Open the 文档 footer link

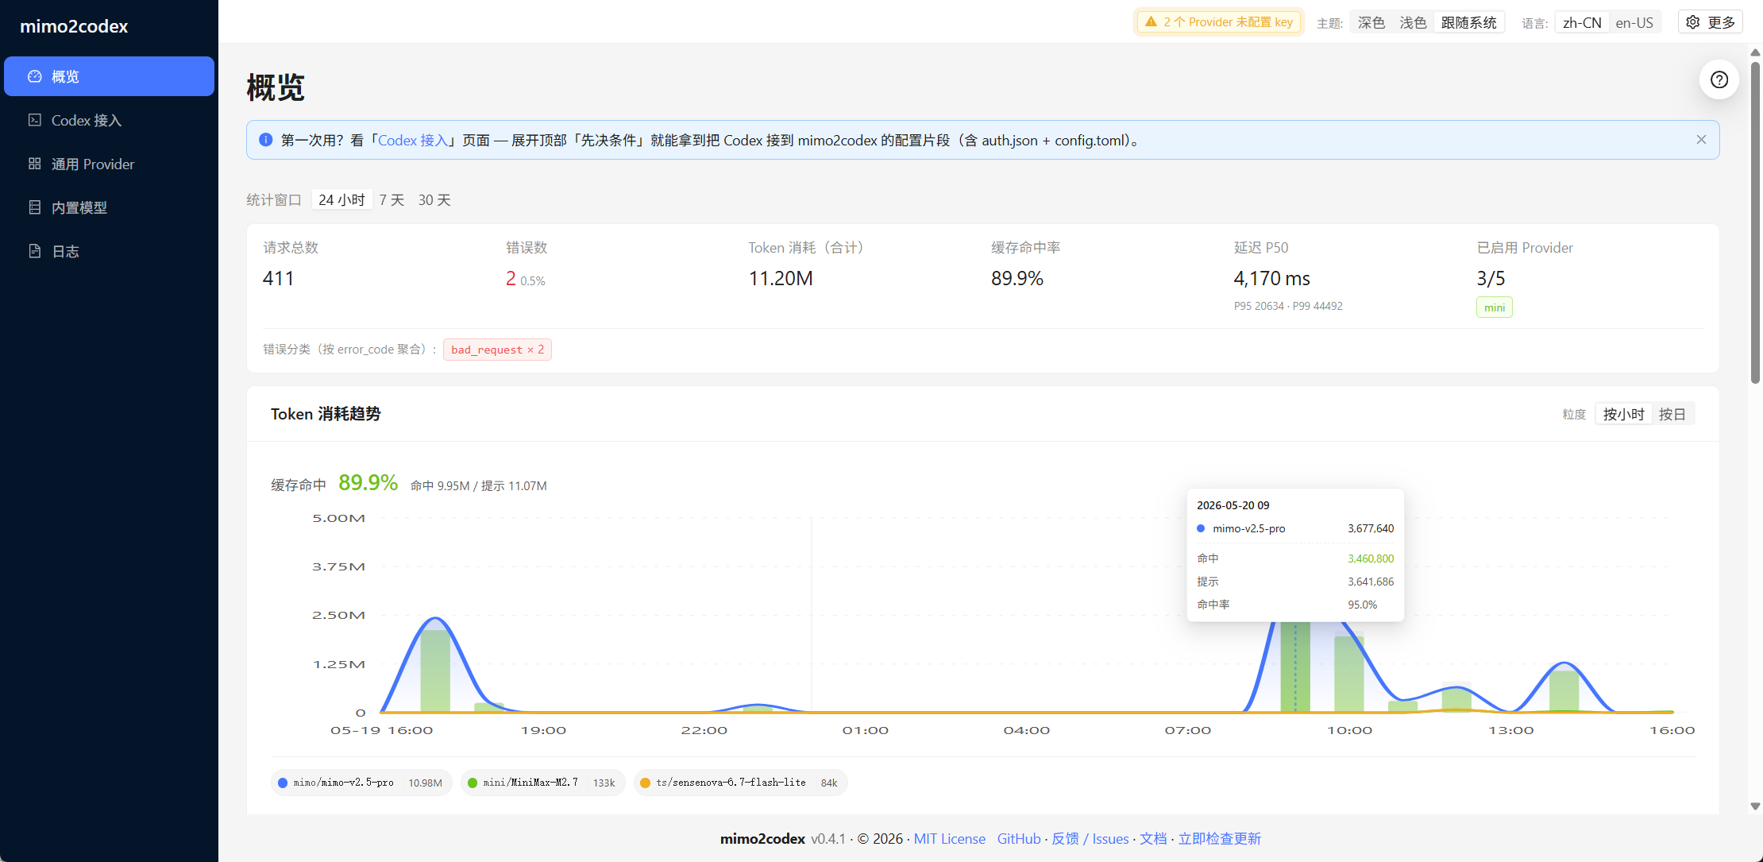point(1153,838)
